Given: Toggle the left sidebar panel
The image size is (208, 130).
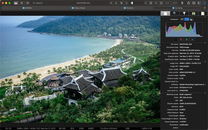Looking at the screenshot, I should [199, 3].
